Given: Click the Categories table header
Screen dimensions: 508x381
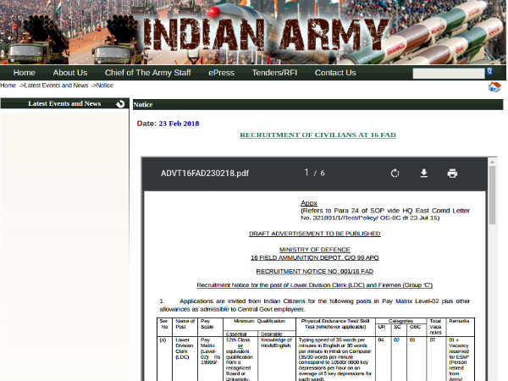Looking at the screenshot, I should [x=400, y=321].
